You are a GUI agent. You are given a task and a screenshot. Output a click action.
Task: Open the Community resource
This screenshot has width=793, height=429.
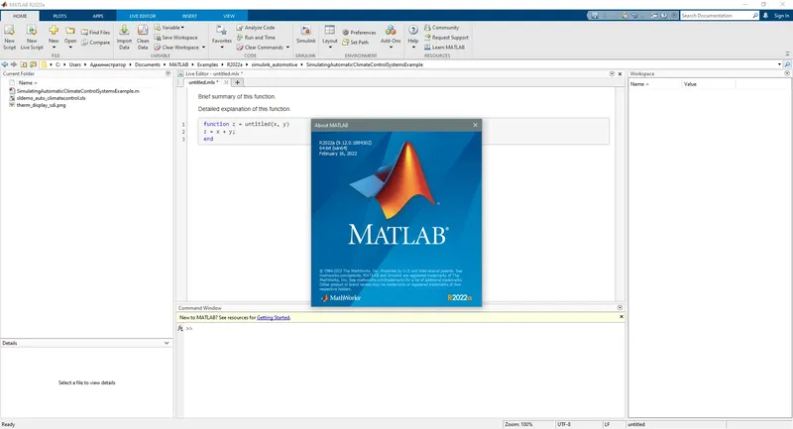click(x=441, y=28)
